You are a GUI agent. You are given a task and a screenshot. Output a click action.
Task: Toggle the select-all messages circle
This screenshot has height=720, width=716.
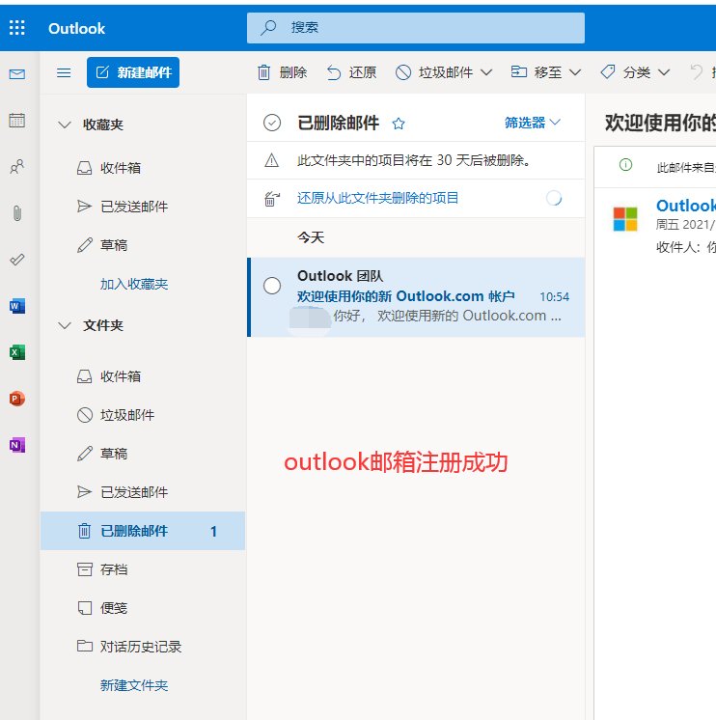tap(272, 123)
